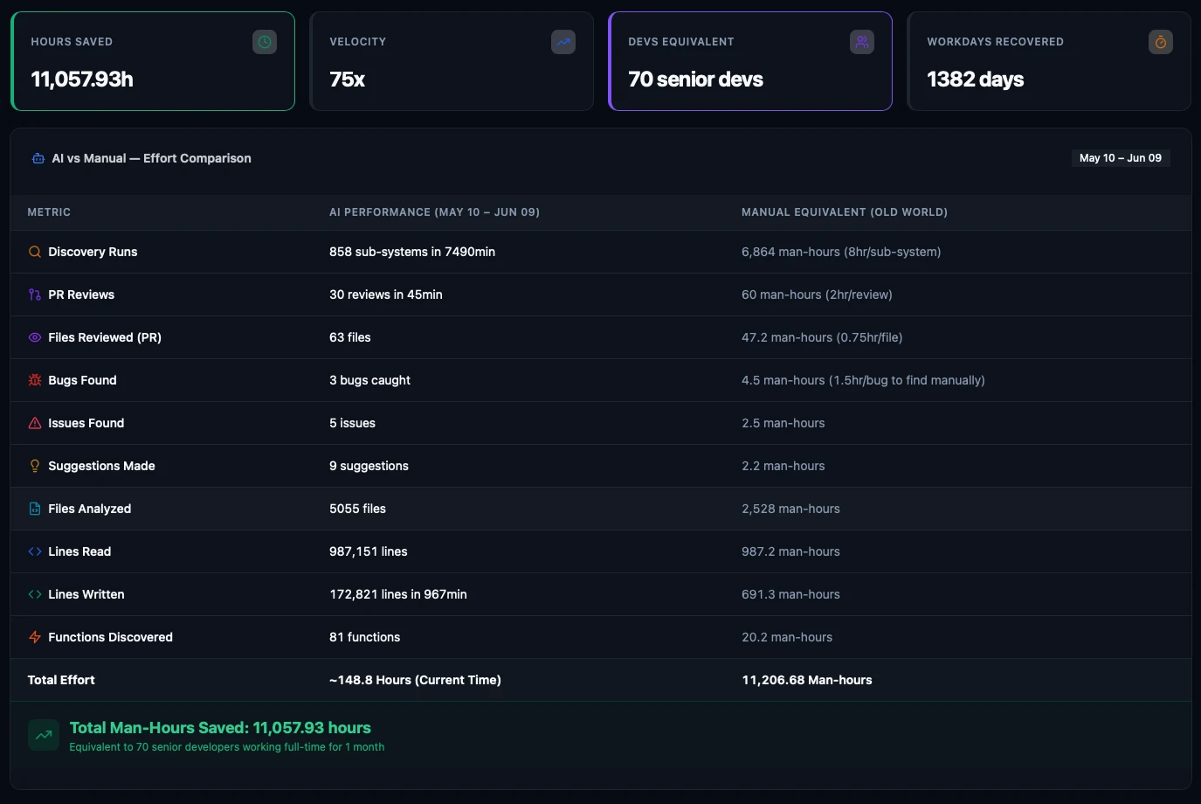Viewport: 1201px width, 804px height.
Task: Click '30 reviews in 45min' cell
Action: tap(386, 295)
